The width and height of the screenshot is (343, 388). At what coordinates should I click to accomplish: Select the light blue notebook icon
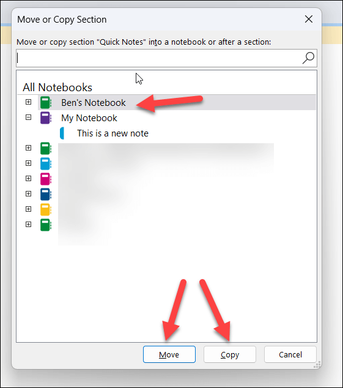[x=46, y=163]
